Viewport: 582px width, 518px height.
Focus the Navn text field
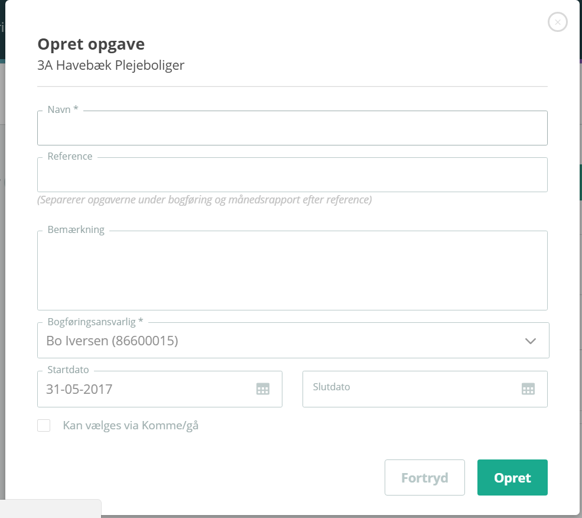point(292,128)
